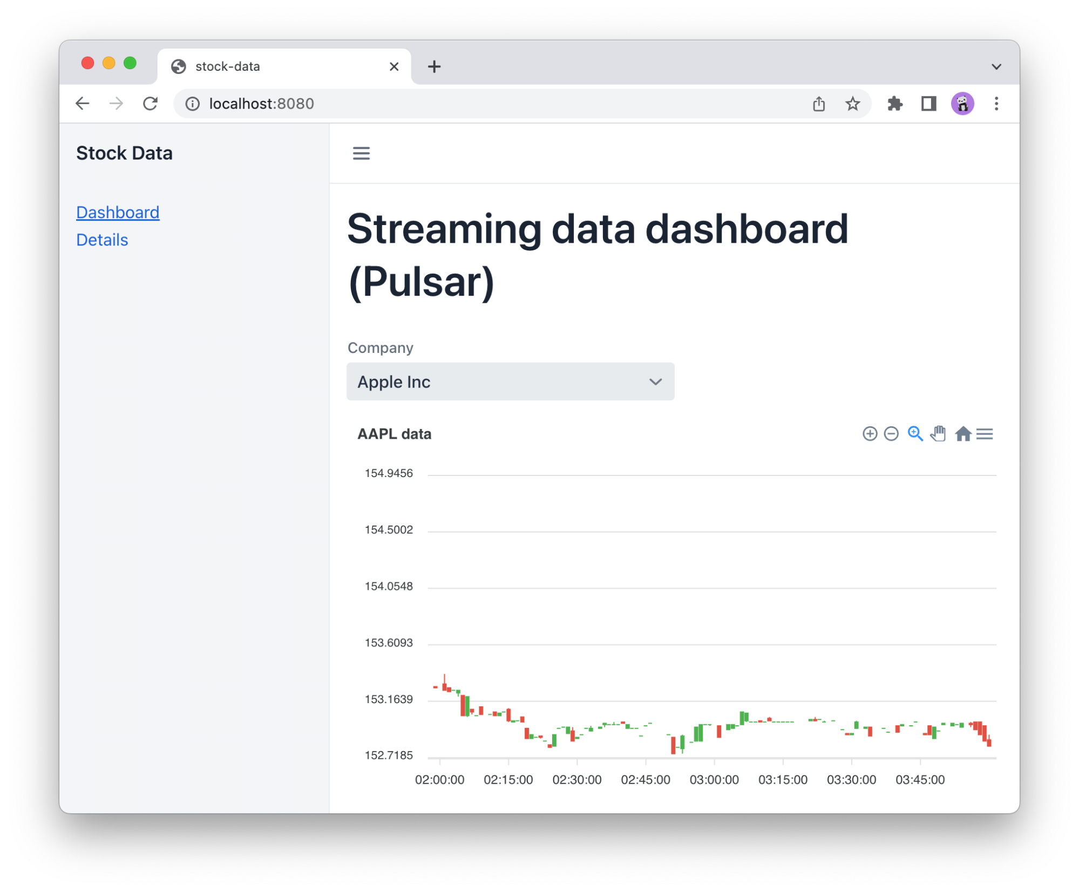This screenshot has width=1079, height=892.
Task: Select Apple Inc from Company dropdown
Action: coord(511,383)
